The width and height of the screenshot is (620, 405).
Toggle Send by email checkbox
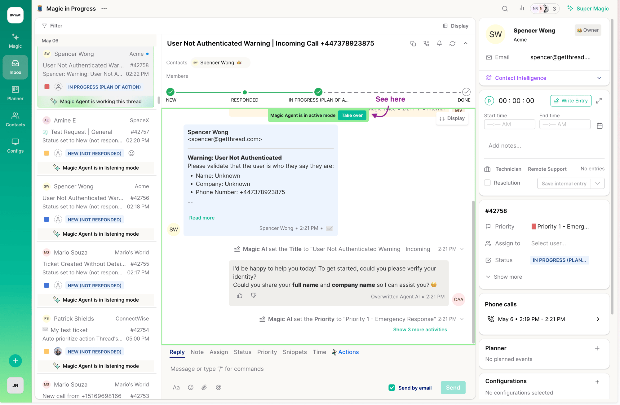[x=392, y=388]
